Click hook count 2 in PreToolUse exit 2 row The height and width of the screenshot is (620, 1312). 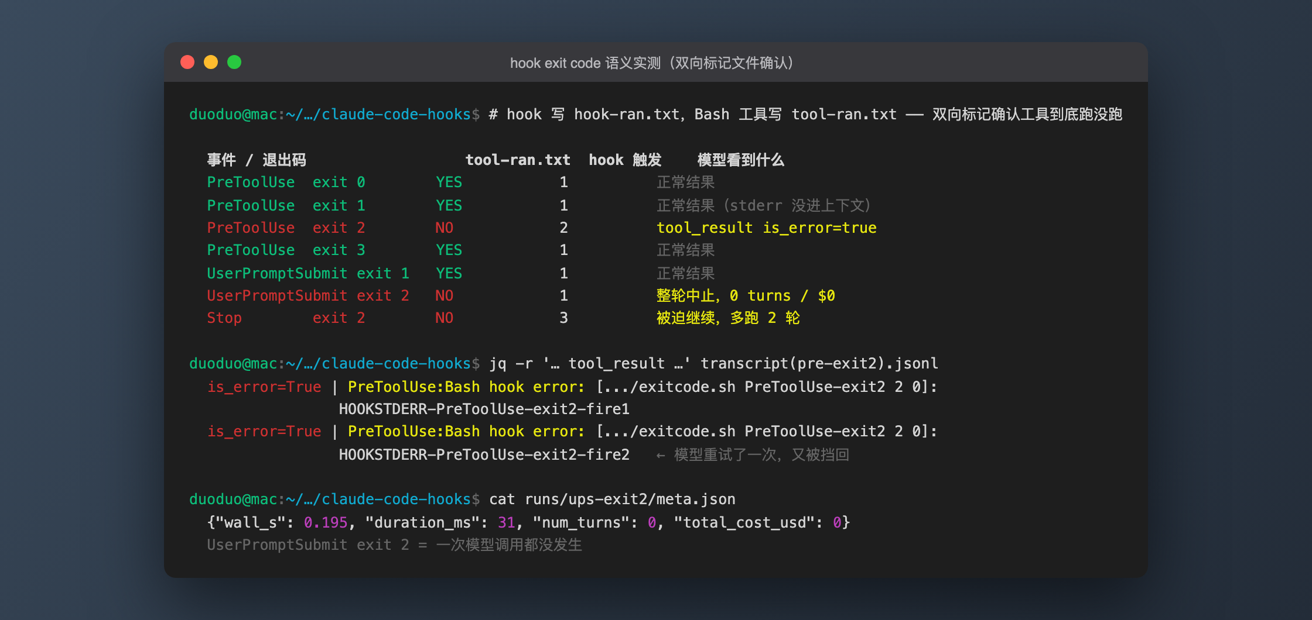(x=563, y=228)
